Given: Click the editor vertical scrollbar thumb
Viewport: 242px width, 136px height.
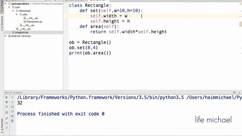Looking at the screenshot, I should (240, 24).
